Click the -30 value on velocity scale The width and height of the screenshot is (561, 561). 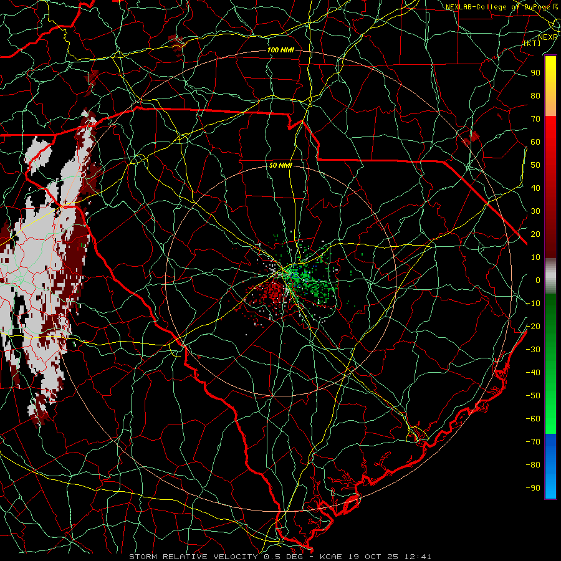click(x=533, y=350)
